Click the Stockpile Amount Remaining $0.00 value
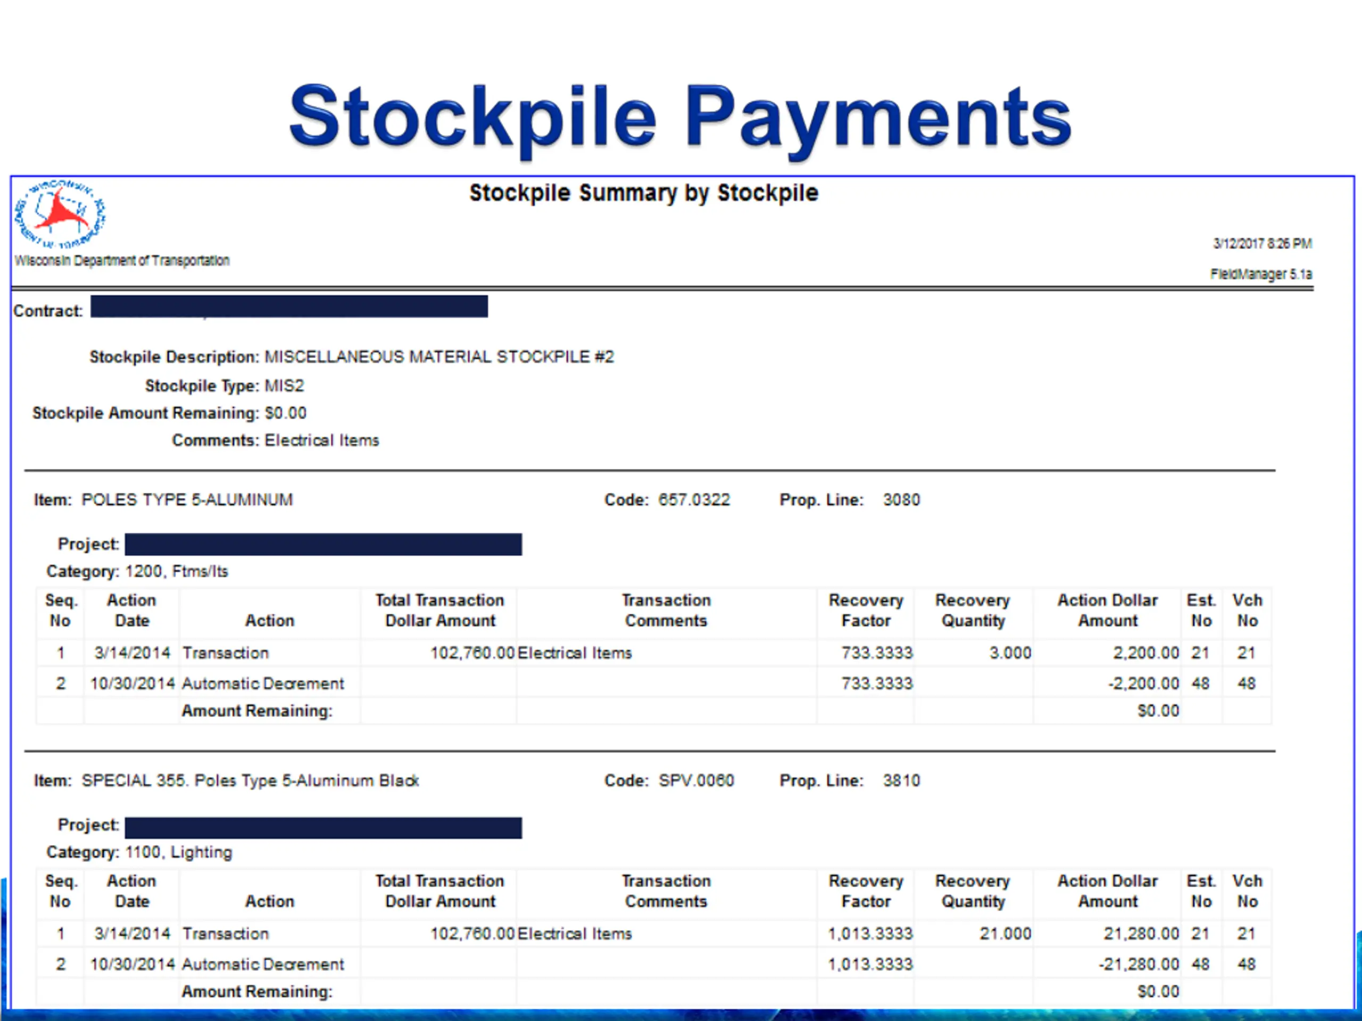This screenshot has width=1362, height=1021. coord(286,413)
